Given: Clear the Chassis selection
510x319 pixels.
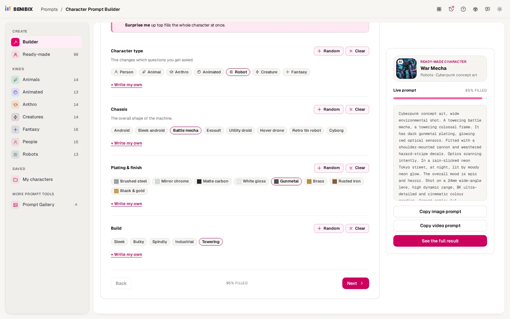Looking at the screenshot, I should pyautogui.click(x=357, y=109).
